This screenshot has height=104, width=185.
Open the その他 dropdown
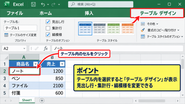pos(152,24)
